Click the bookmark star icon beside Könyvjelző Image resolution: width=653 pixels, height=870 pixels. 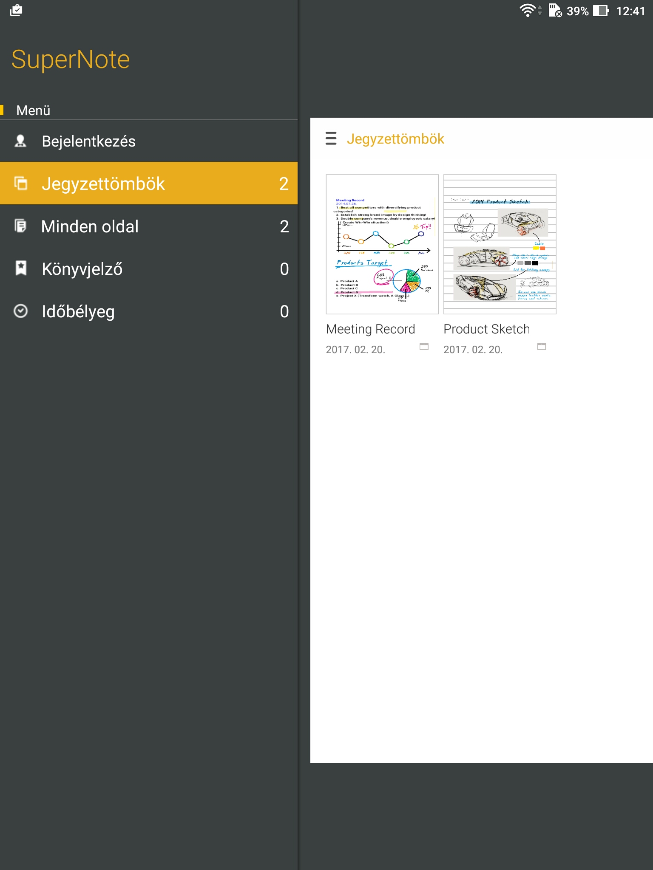21,268
